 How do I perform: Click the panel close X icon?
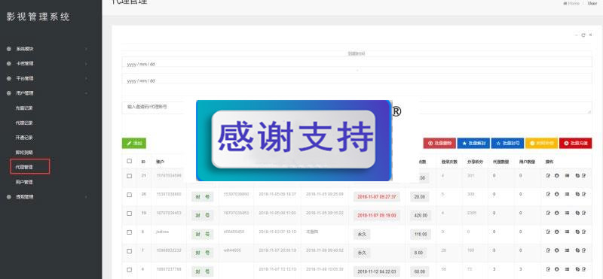[x=590, y=35]
